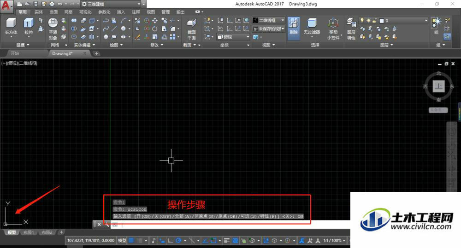Click the Save icon in quick access toolbar

[x=35, y=4]
